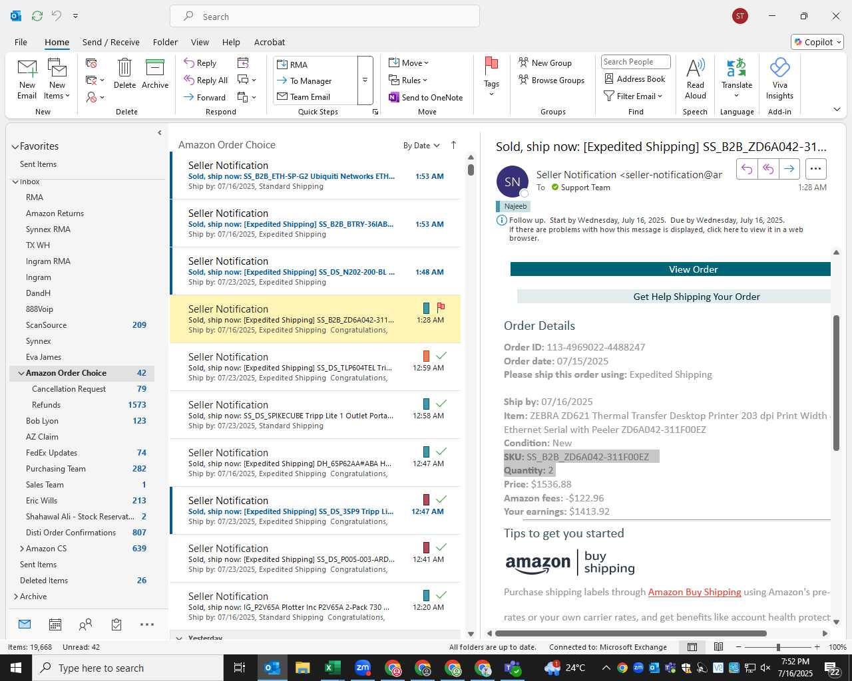
Task: Open the People view icon
Action: (86, 624)
